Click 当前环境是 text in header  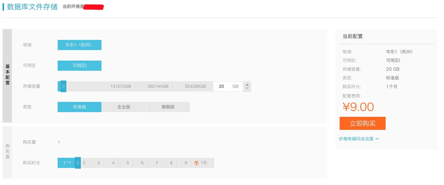pyautogui.click(x=73, y=7)
